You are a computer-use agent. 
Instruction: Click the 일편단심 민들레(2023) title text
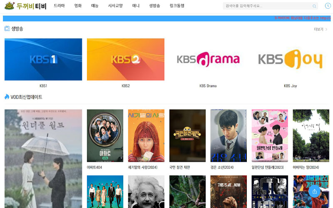[268, 167]
